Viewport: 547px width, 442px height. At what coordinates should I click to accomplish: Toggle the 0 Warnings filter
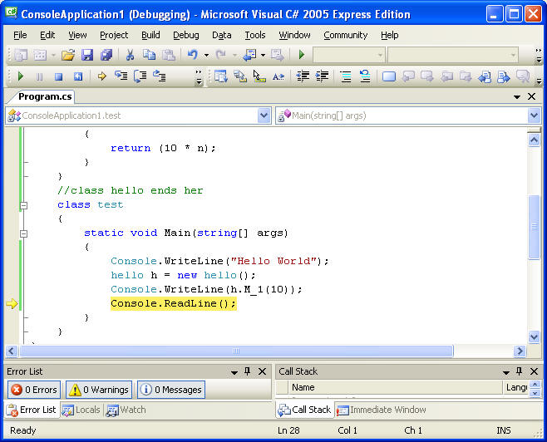click(98, 390)
